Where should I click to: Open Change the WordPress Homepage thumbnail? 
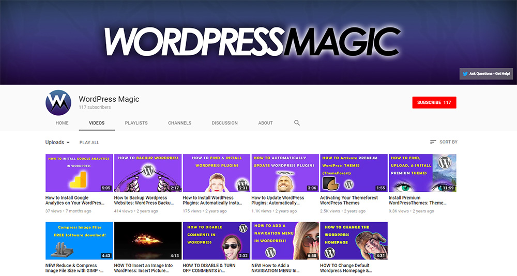click(x=354, y=241)
